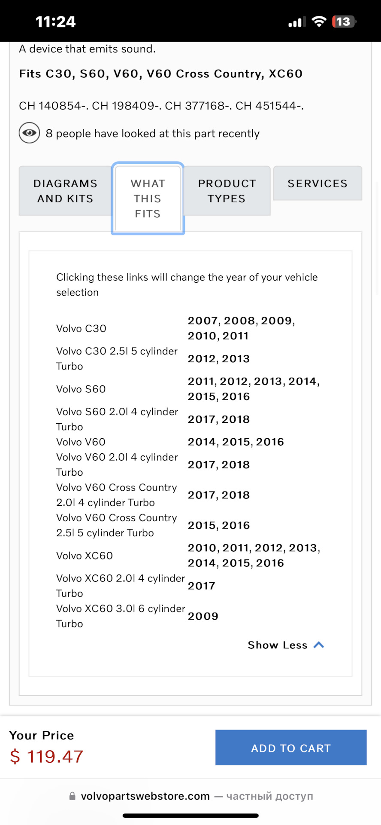Tap the Wi-Fi status icon
This screenshot has height=825, width=381.
(x=319, y=21)
